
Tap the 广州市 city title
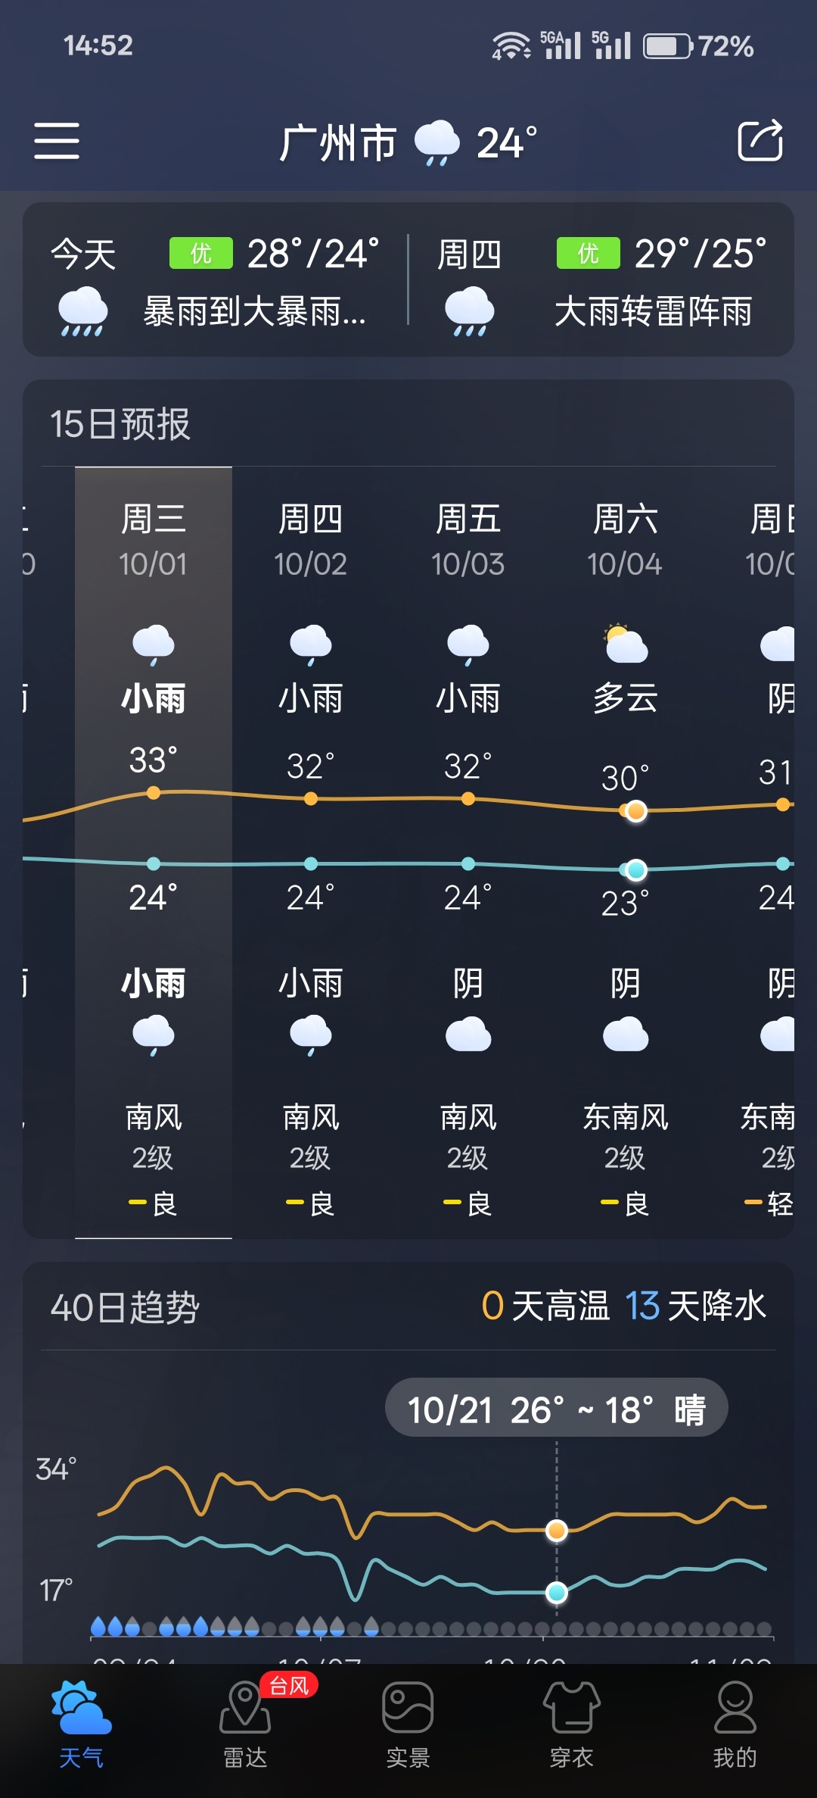coord(338,142)
